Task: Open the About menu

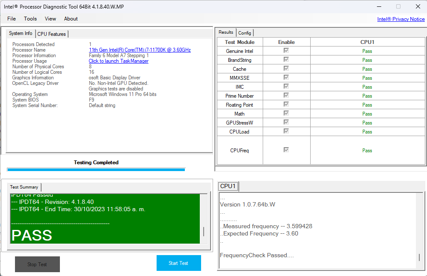Action: (71, 19)
